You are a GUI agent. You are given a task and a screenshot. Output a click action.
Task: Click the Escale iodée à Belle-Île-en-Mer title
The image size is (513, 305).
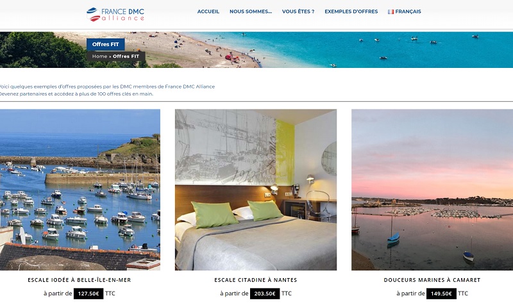pos(79,280)
